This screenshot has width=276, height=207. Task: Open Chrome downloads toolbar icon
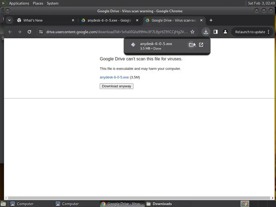[x=206, y=32]
